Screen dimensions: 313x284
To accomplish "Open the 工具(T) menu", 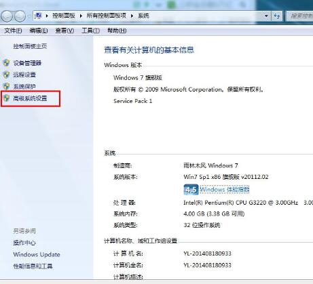I will [x=90, y=31].
